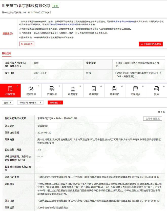Select the 诚实守信 shield icon
The image size is (167, 211).
(x=31, y=89)
